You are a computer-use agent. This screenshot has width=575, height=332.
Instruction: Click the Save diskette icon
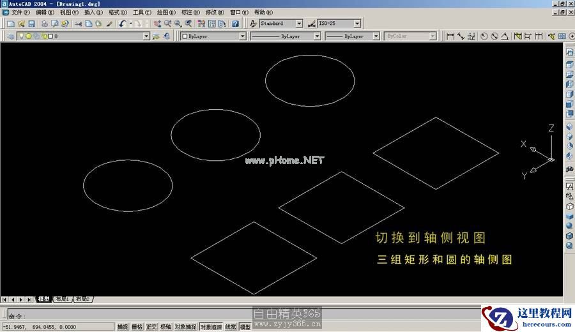click(31, 24)
